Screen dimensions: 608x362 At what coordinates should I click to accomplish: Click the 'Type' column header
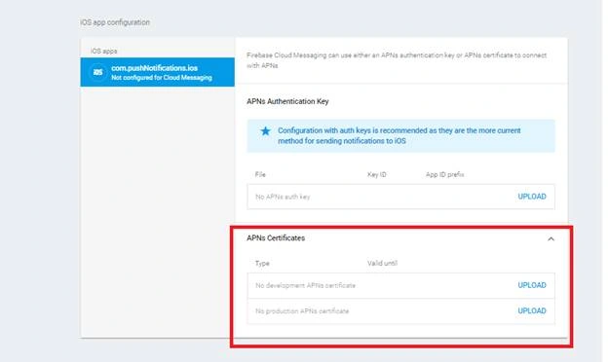pyautogui.click(x=262, y=264)
